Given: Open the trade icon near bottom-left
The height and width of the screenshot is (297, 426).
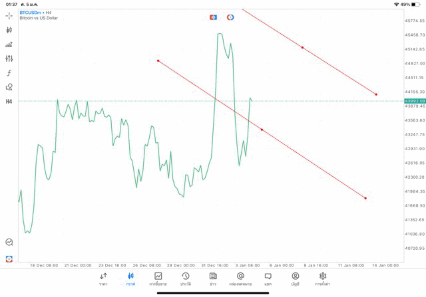Looking at the screenshot, I should [9, 243].
